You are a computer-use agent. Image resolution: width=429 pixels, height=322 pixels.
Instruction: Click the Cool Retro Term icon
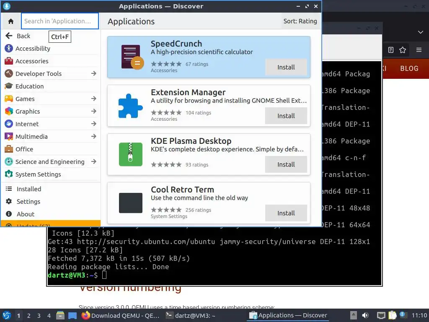coord(131,203)
